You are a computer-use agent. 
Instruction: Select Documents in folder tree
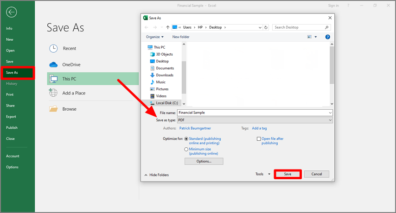click(x=162, y=68)
